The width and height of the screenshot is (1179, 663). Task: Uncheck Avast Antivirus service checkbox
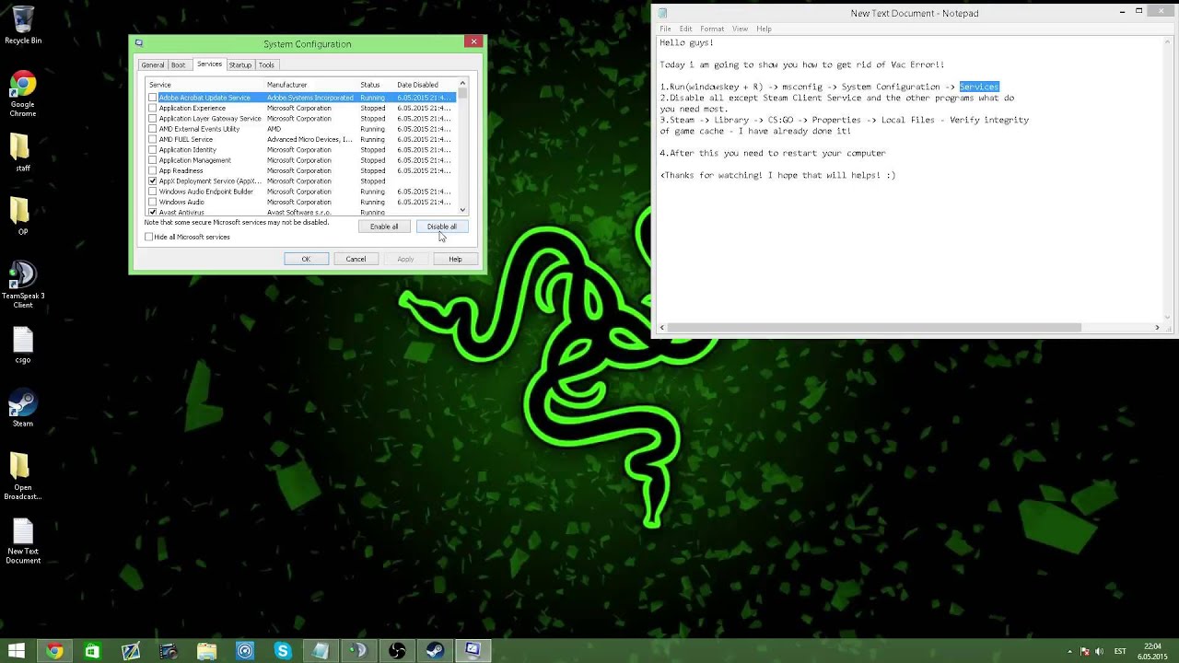(x=152, y=213)
